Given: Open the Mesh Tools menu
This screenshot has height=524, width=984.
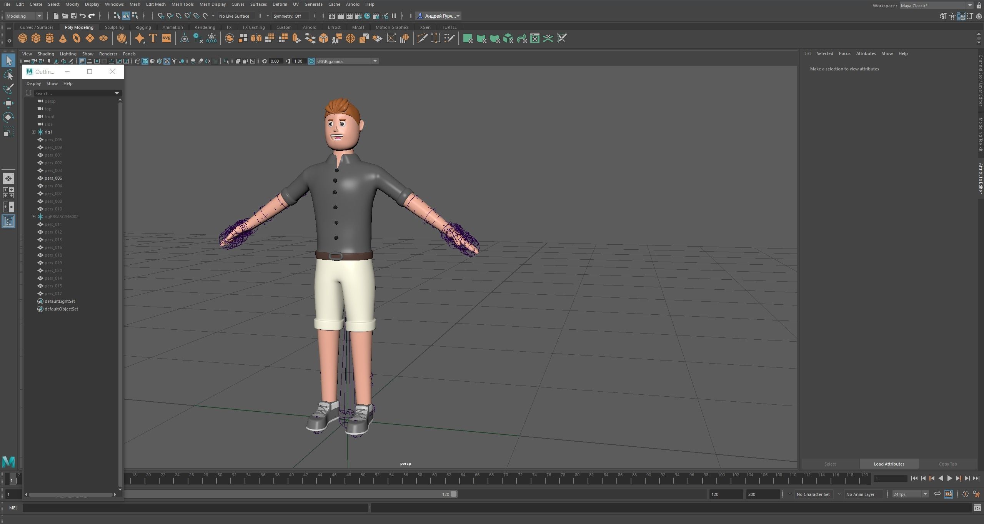Looking at the screenshot, I should pos(182,4).
